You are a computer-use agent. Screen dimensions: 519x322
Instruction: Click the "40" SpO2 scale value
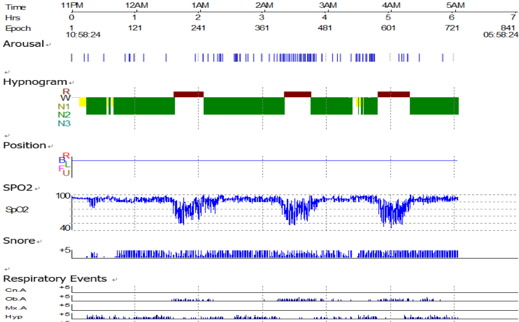[65, 228]
